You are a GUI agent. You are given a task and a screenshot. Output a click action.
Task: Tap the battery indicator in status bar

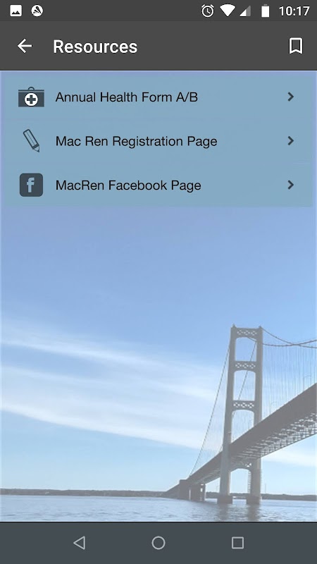266,11
